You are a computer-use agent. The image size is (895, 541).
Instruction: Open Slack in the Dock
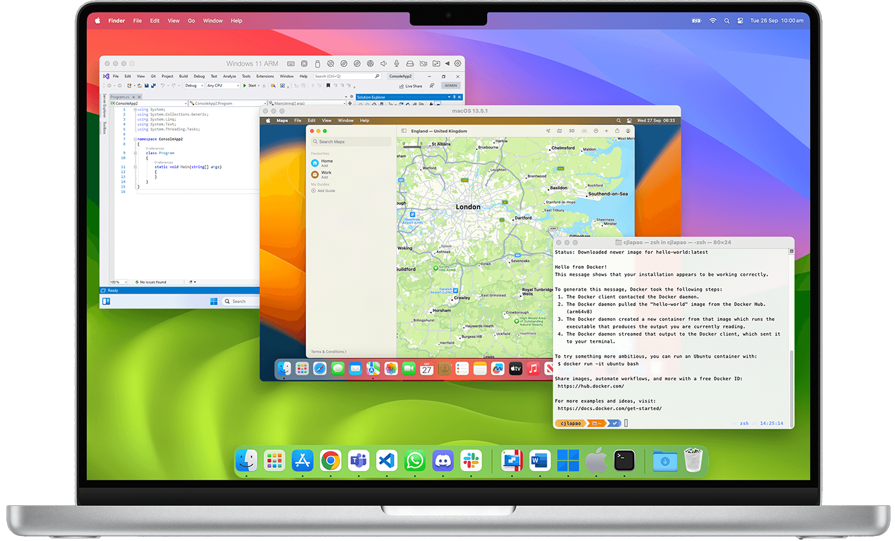point(471,461)
